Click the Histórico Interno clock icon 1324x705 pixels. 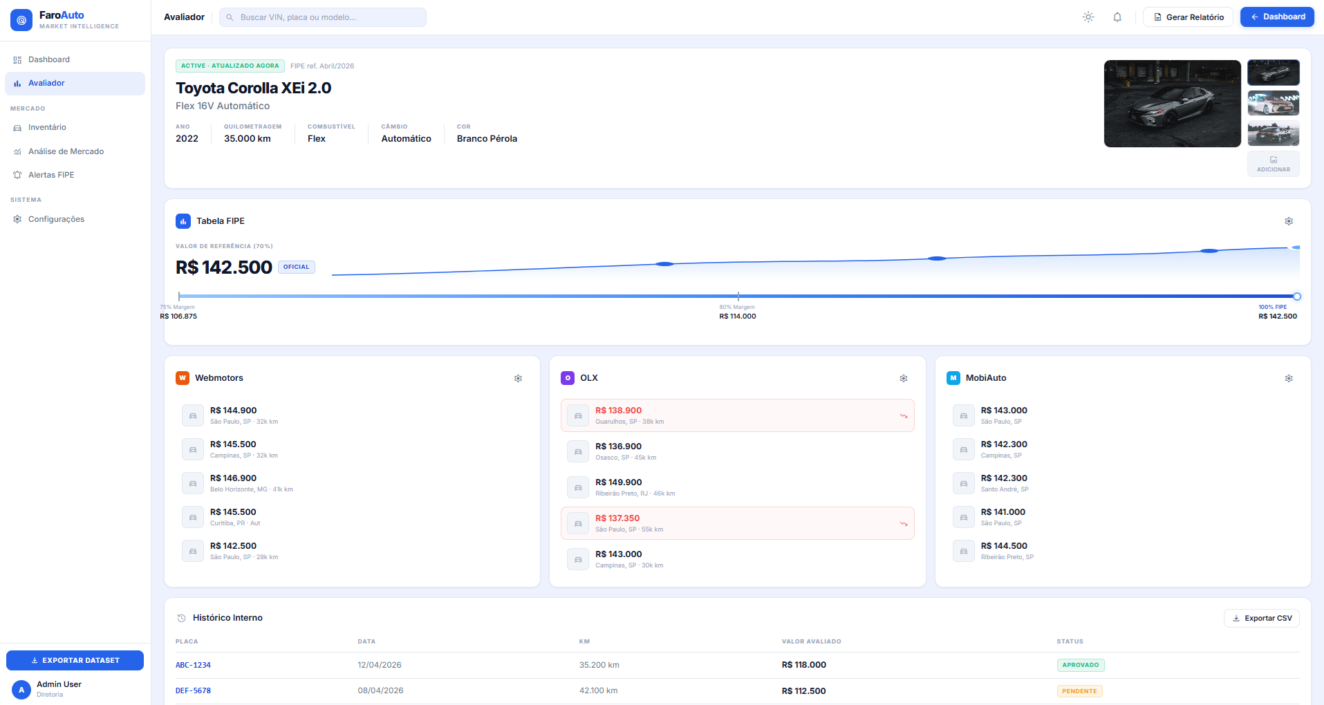coord(181,618)
